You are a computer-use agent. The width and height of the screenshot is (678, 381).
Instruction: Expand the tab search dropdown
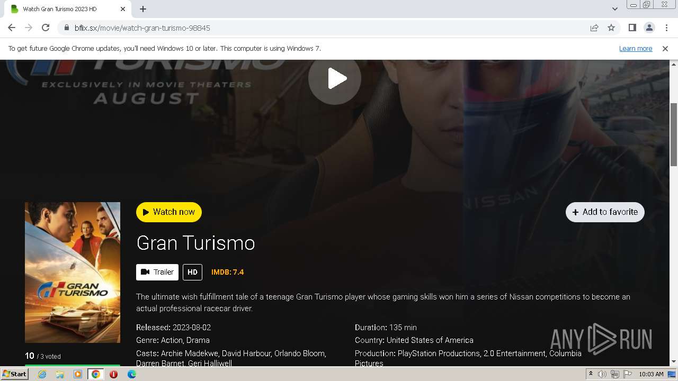615,9
